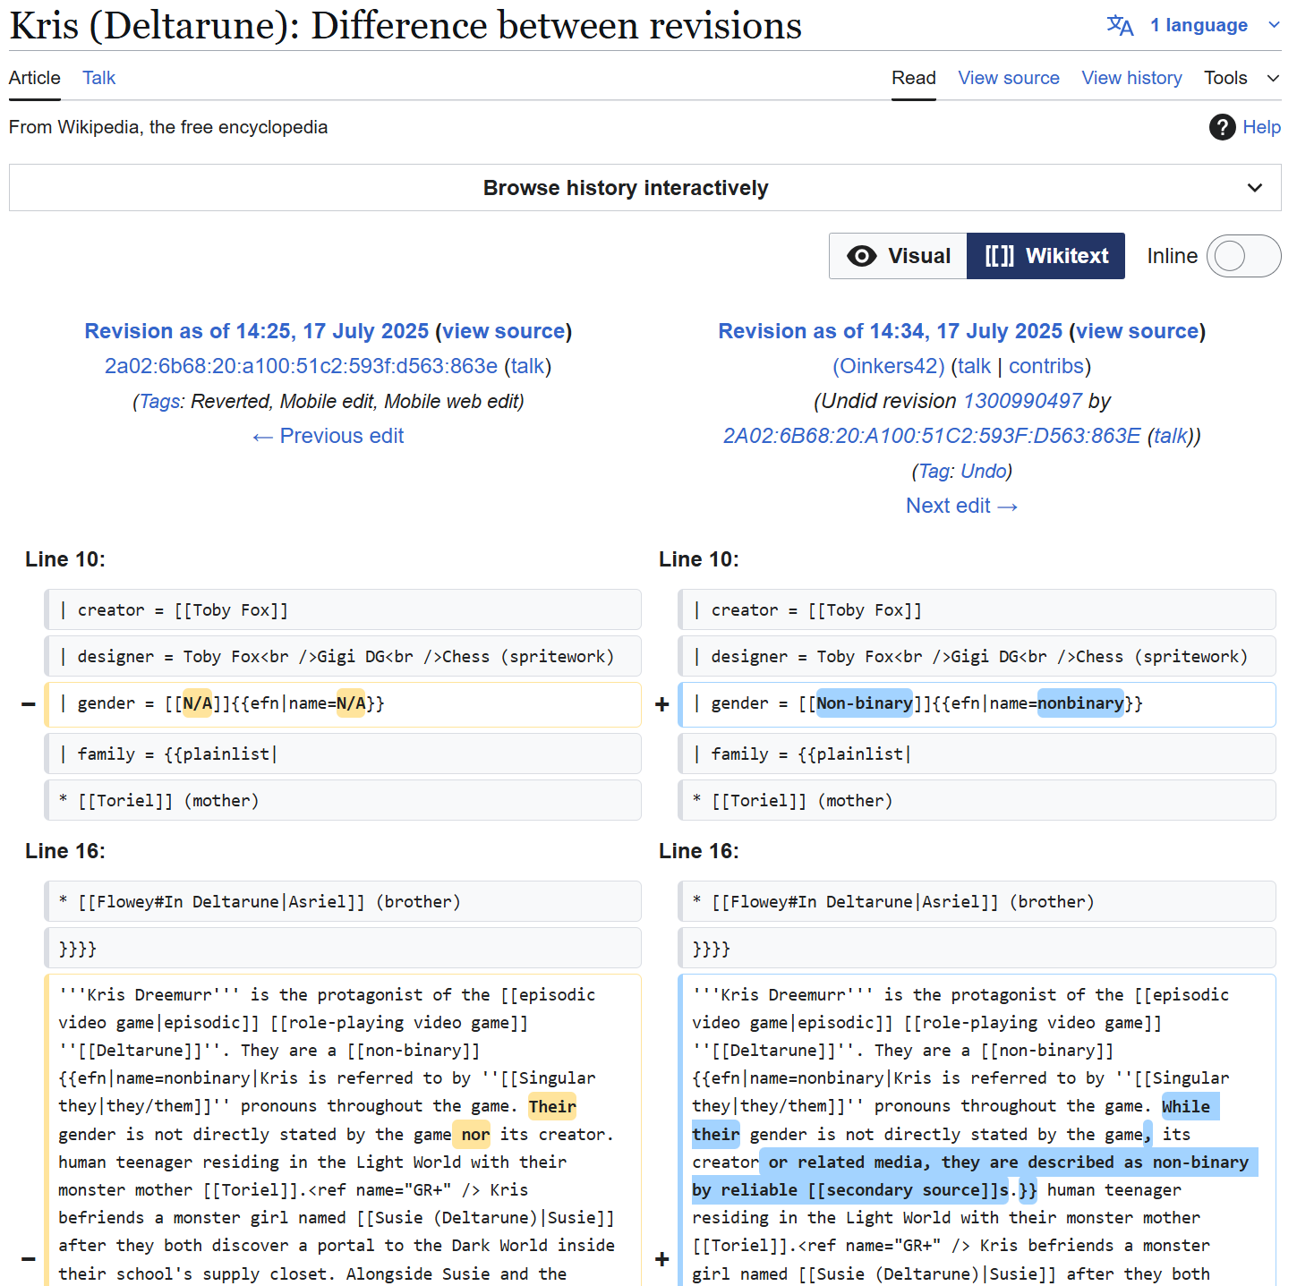Click the Help link text
Image resolution: width=1297 pixels, height=1286 pixels.
click(1262, 127)
